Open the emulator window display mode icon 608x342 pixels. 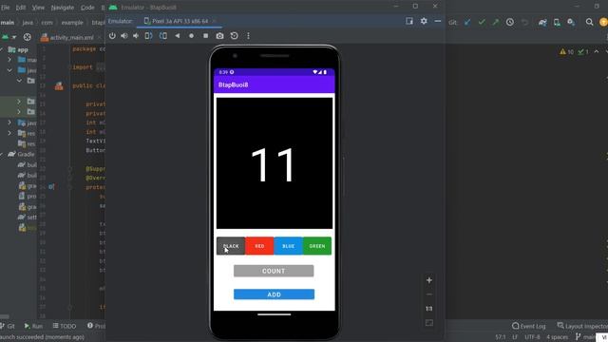(x=409, y=21)
